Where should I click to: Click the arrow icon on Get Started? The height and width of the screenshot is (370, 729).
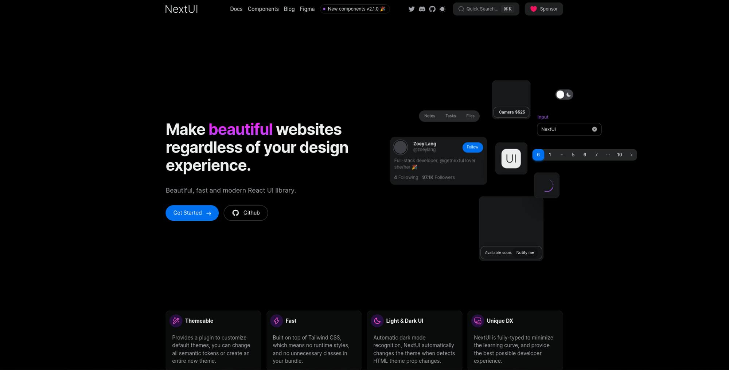point(208,213)
